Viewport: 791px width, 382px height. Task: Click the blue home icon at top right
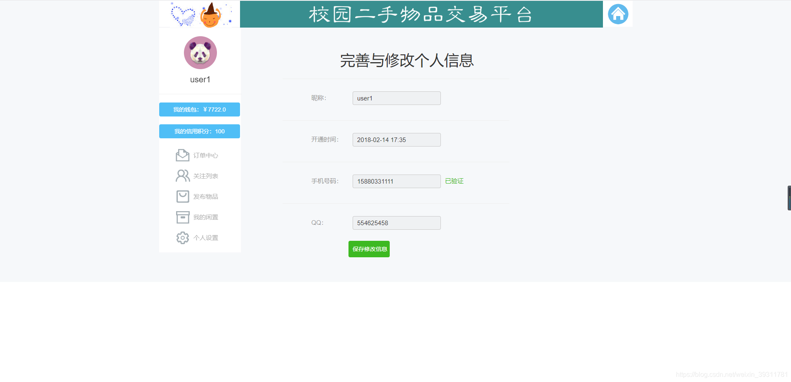617,14
